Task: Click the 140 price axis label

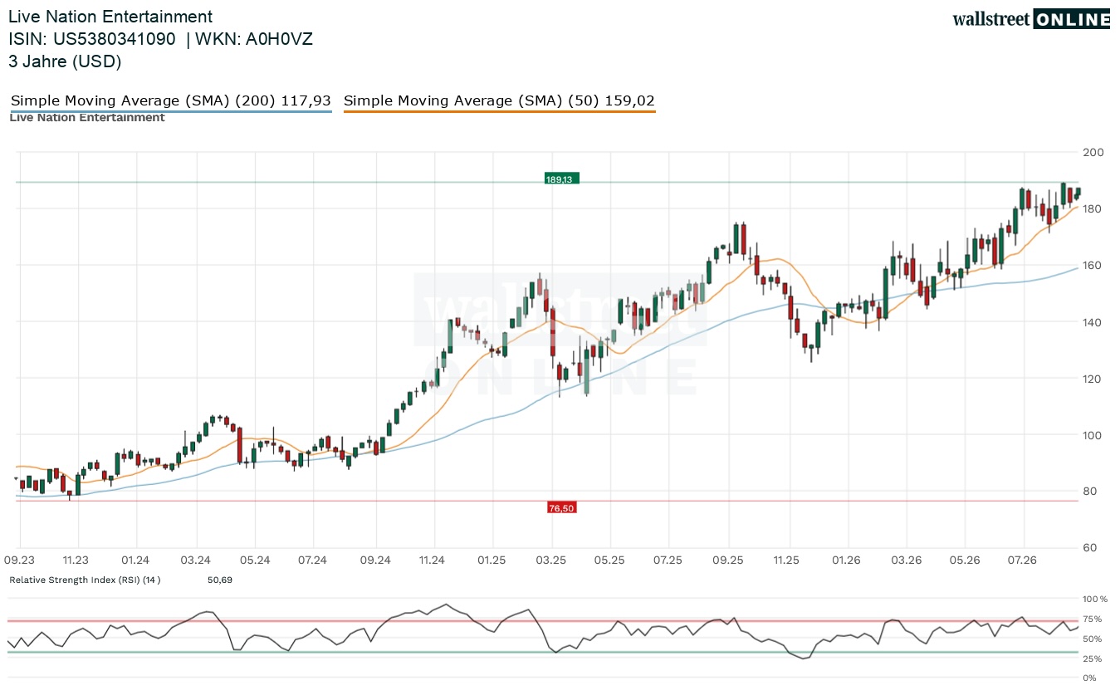Action: point(1093,321)
